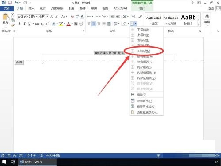The height and width of the screenshot is (166, 221).
Task: Click the Numbering list icon
Action: pyautogui.click(x=96, y=17)
